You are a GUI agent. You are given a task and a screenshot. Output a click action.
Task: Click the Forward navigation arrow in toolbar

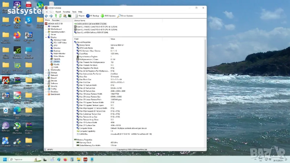coord(51,16)
